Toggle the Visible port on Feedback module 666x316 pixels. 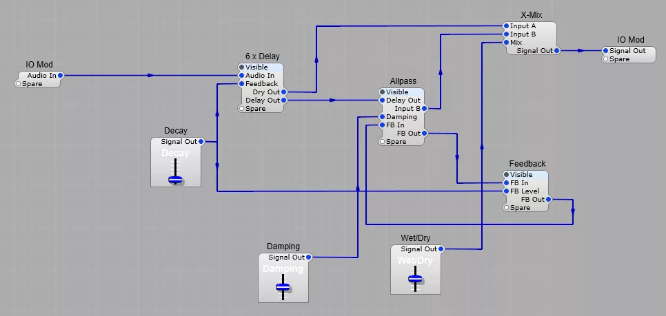506,175
